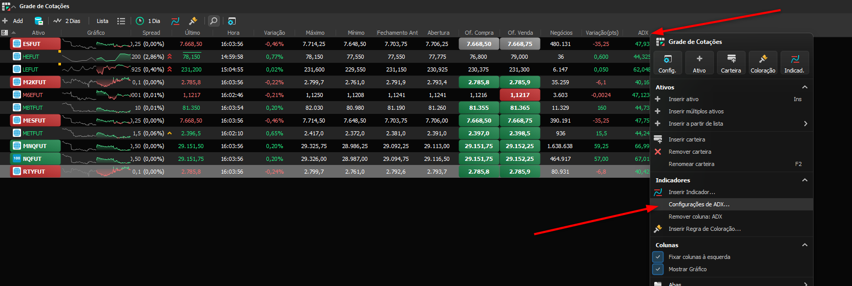Click the Config. button in context menu
The height and width of the screenshot is (286, 852).
tap(667, 63)
